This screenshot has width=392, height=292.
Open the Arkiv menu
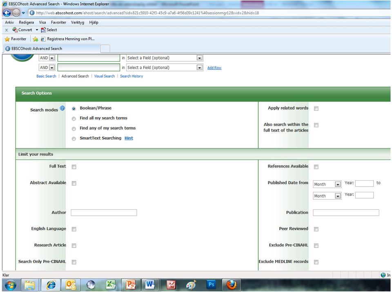9,22
